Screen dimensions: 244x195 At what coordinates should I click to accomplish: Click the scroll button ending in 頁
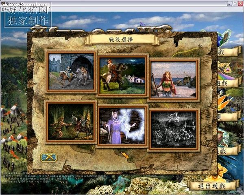(x=229, y=116)
